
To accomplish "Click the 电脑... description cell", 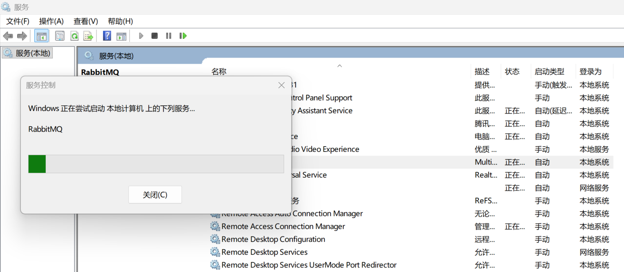I will (x=485, y=136).
